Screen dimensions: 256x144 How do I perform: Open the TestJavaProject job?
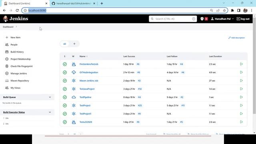[87, 89]
